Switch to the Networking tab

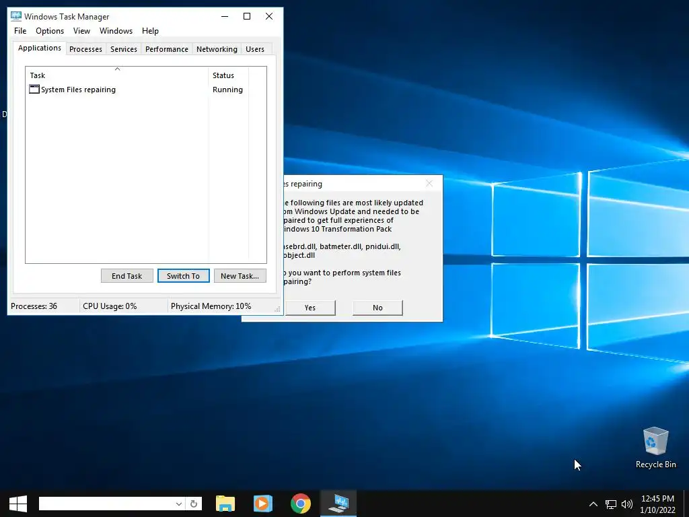[217, 49]
